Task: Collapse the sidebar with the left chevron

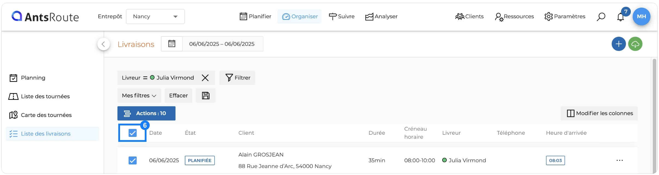Action: (103, 44)
